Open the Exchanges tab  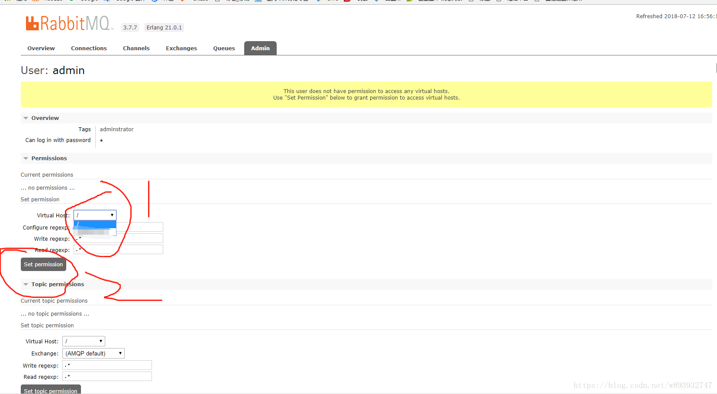click(181, 48)
